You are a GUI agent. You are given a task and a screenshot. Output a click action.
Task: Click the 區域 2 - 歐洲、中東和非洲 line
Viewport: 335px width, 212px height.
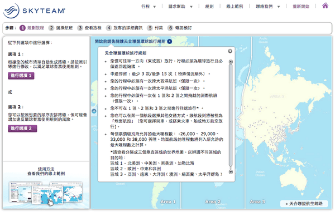[136, 169]
